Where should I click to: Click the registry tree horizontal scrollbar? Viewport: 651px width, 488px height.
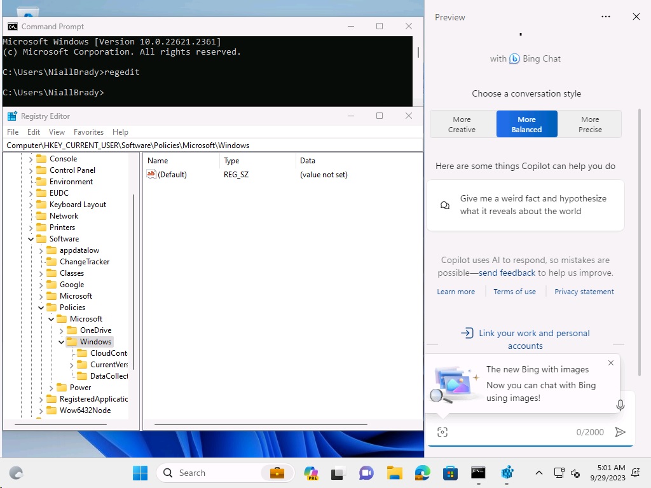pyautogui.click(x=60, y=424)
